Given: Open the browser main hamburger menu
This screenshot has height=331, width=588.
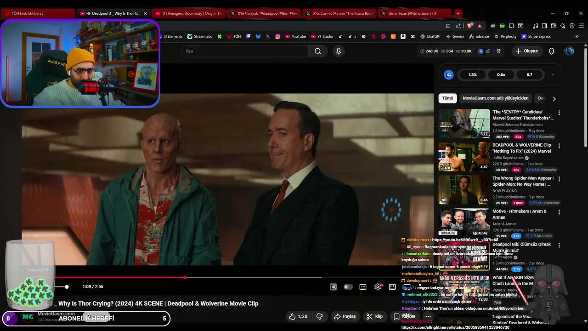Looking at the screenshot, I should pos(582,26).
